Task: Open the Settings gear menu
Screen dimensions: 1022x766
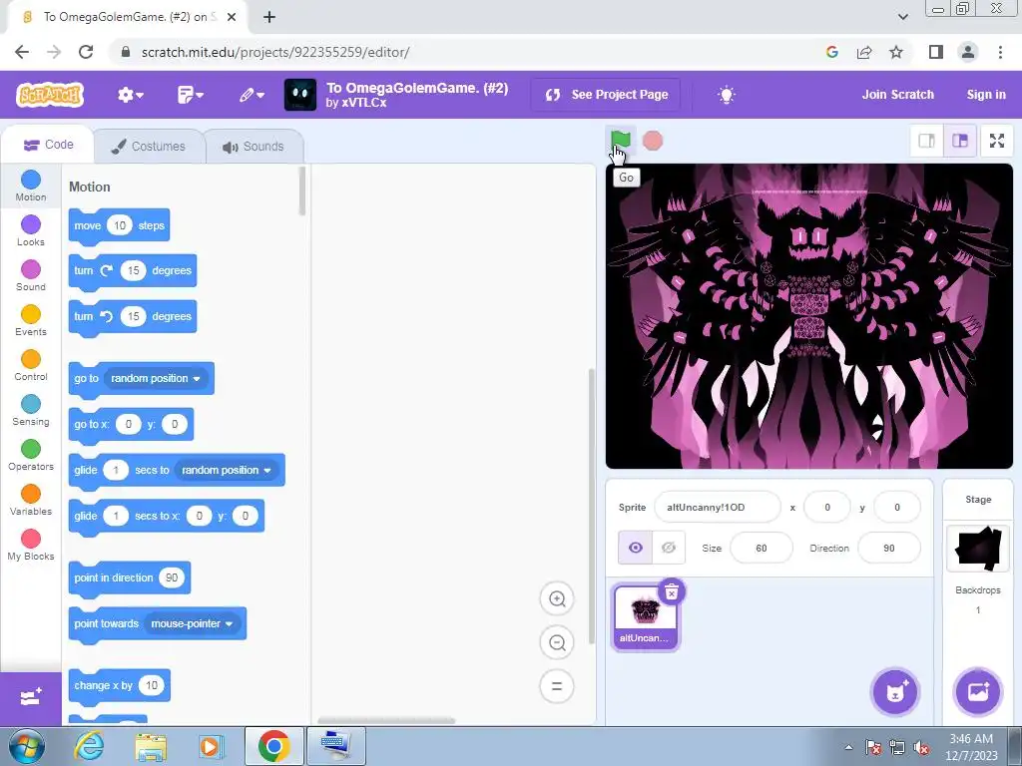Action: point(131,95)
